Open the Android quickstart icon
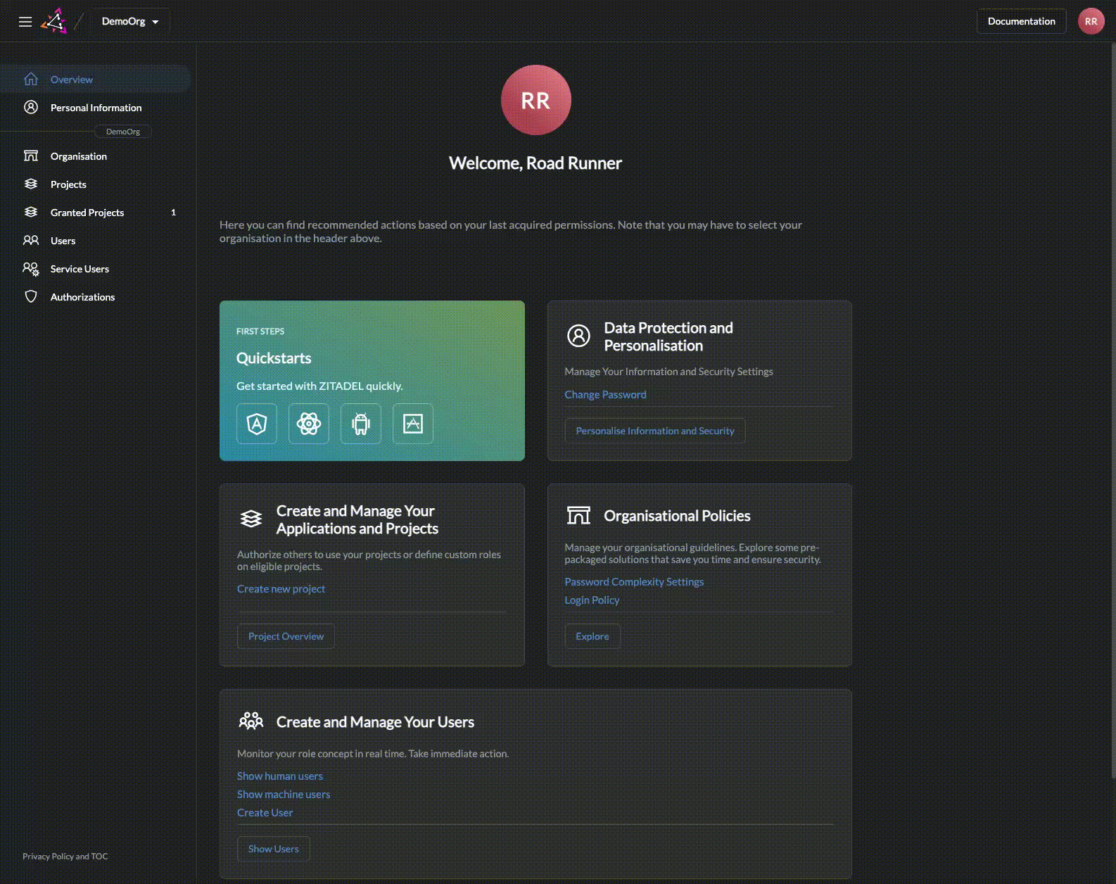 (361, 424)
